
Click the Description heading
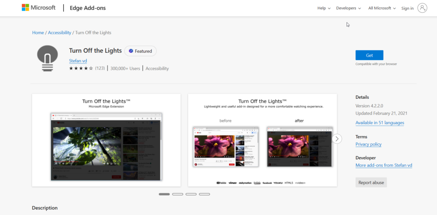click(44, 208)
